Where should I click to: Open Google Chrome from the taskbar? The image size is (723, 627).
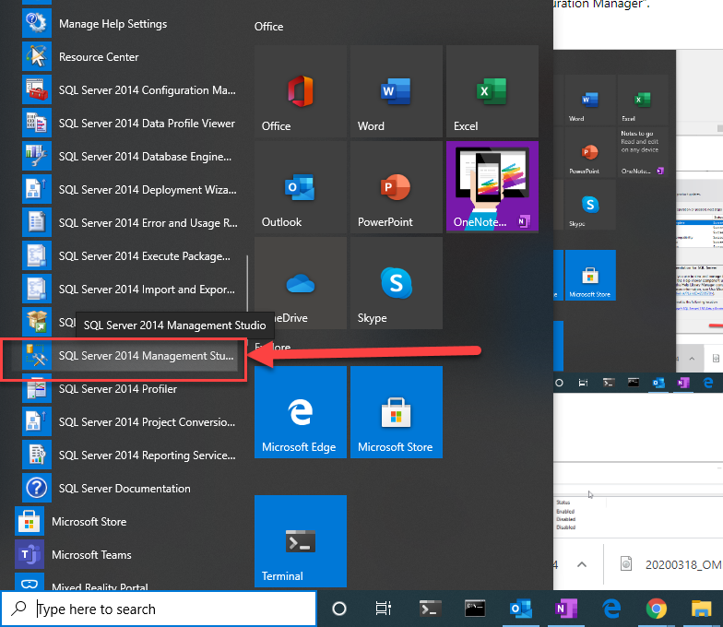pos(657,609)
